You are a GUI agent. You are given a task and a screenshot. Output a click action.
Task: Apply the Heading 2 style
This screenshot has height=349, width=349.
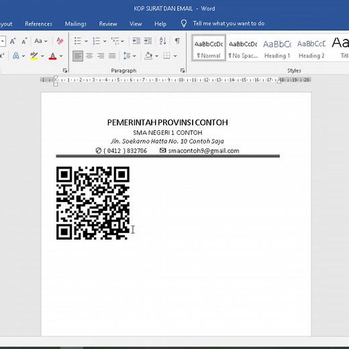tap(311, 48)
